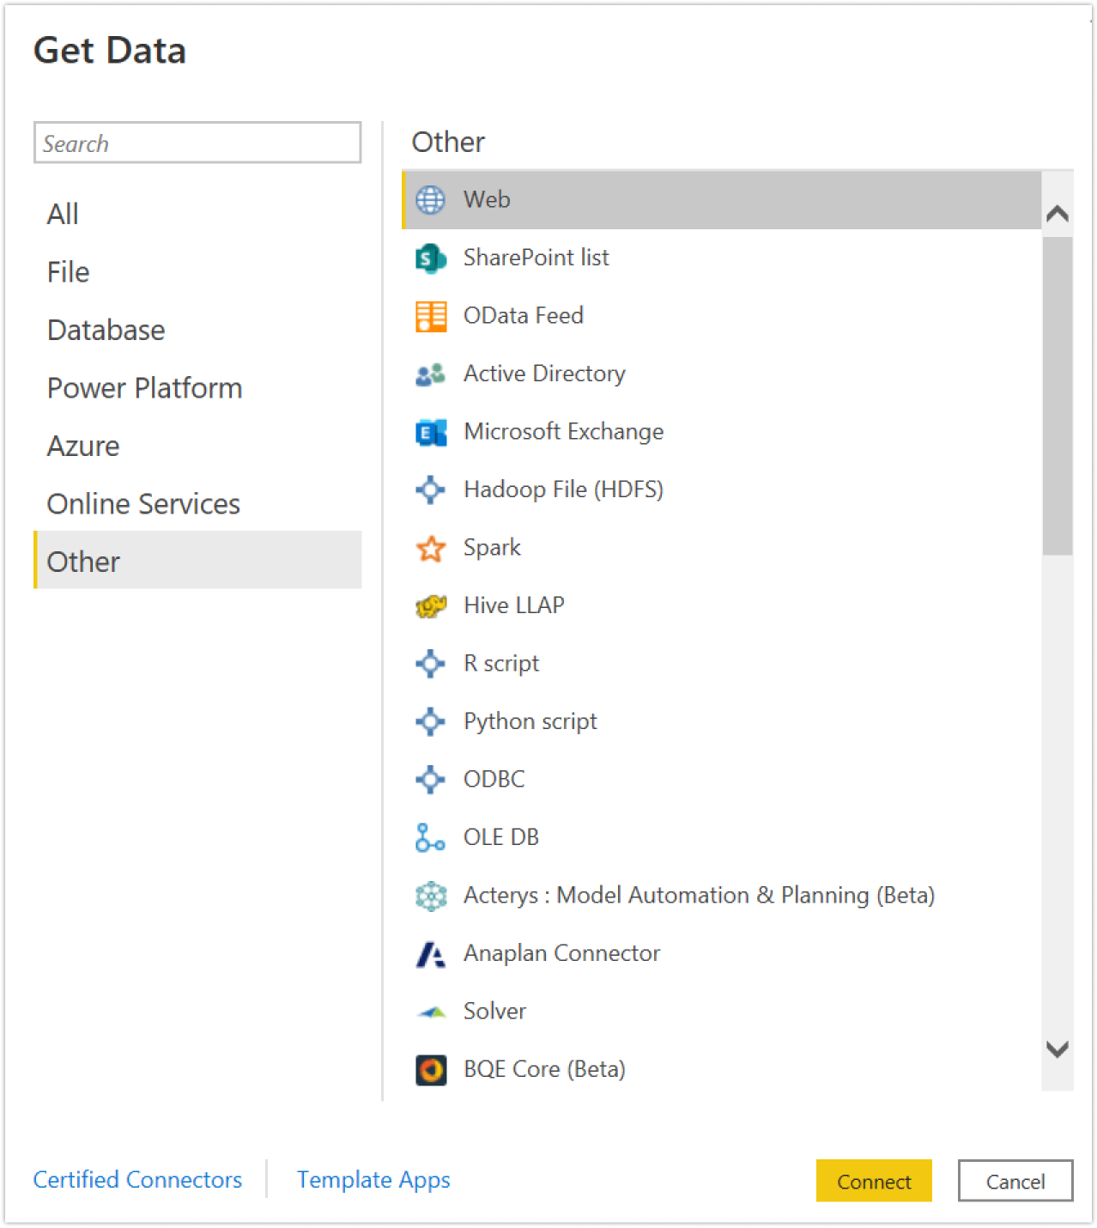Select the Web connector text
This screenshot has width=1097, height=1228.
487,199
